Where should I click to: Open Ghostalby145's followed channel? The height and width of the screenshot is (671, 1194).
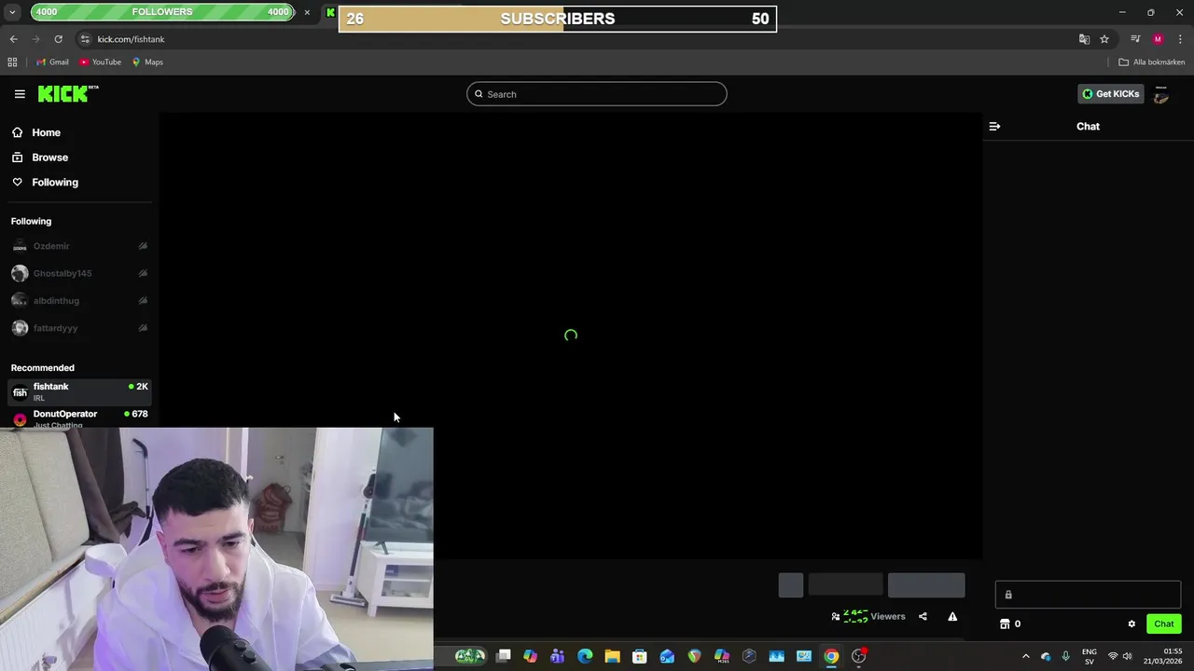[62, 273]
